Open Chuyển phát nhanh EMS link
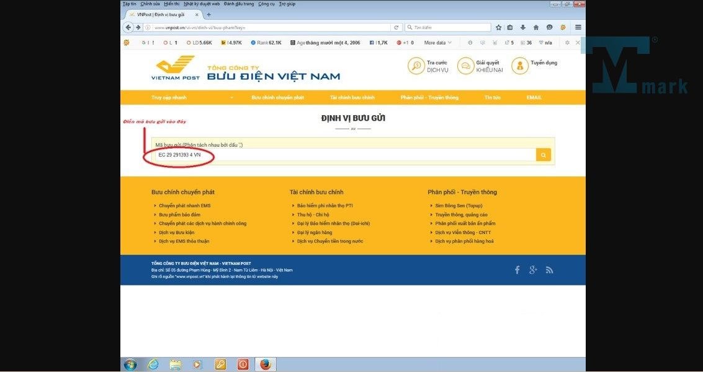Image resolution: width=703 pixels, height=372 pixels. [x=184, y=205]
